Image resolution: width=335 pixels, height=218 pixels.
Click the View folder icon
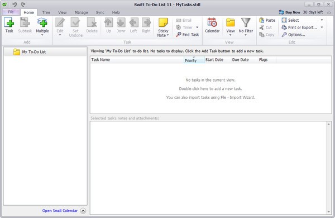[231, 22]
